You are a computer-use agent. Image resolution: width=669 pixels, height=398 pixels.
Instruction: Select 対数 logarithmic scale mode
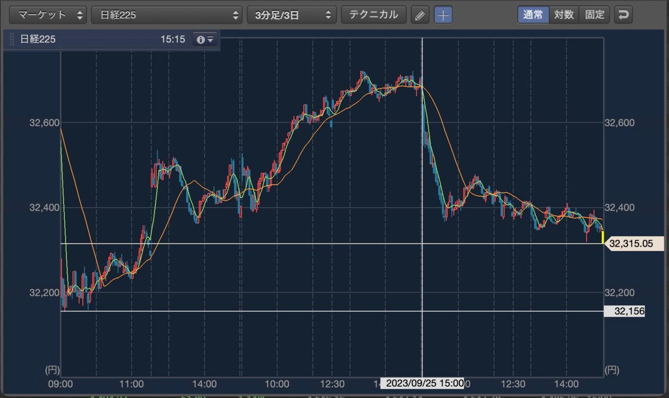click(x=564, y=15)
